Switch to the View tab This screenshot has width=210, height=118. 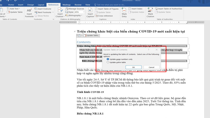click(x=88, y=5)
